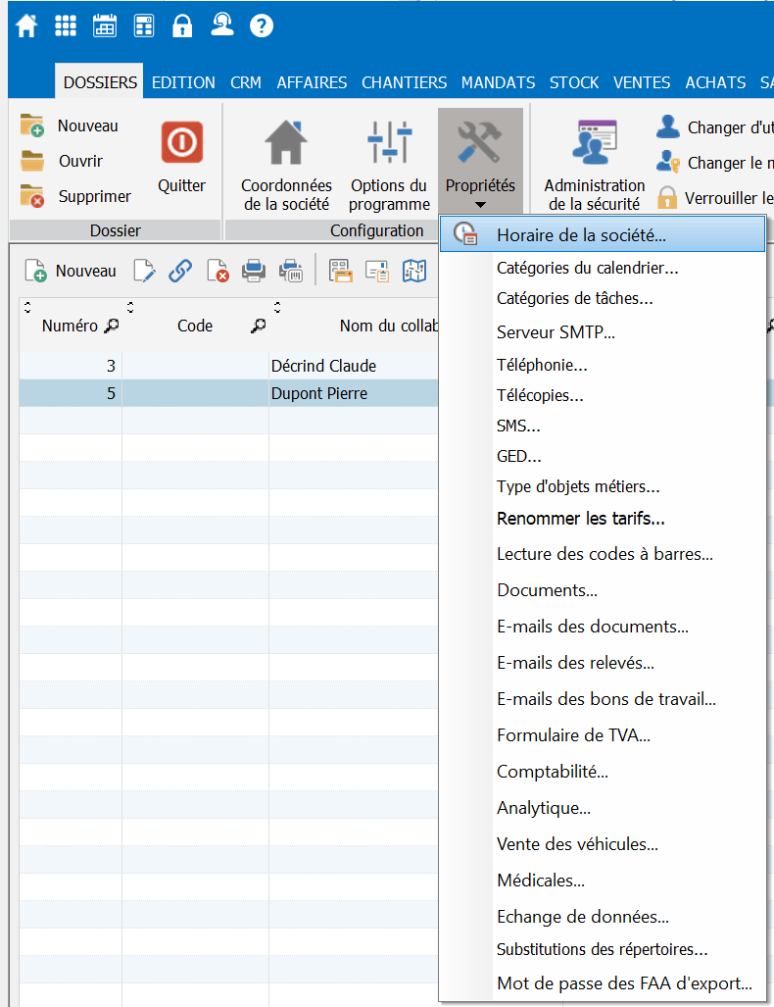Open Coordonnées de la société
774x1007 pixels.
(286, 165)
